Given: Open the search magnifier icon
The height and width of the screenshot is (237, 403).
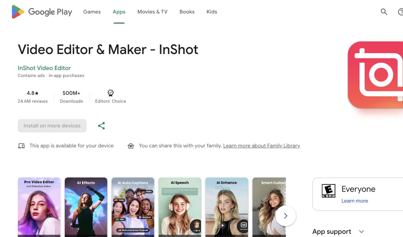Looking at the screenshot, I should click(384, 12).
